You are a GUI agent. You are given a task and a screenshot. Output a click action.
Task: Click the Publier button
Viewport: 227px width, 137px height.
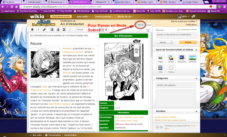pyautogui.click(x=188, y=42)
